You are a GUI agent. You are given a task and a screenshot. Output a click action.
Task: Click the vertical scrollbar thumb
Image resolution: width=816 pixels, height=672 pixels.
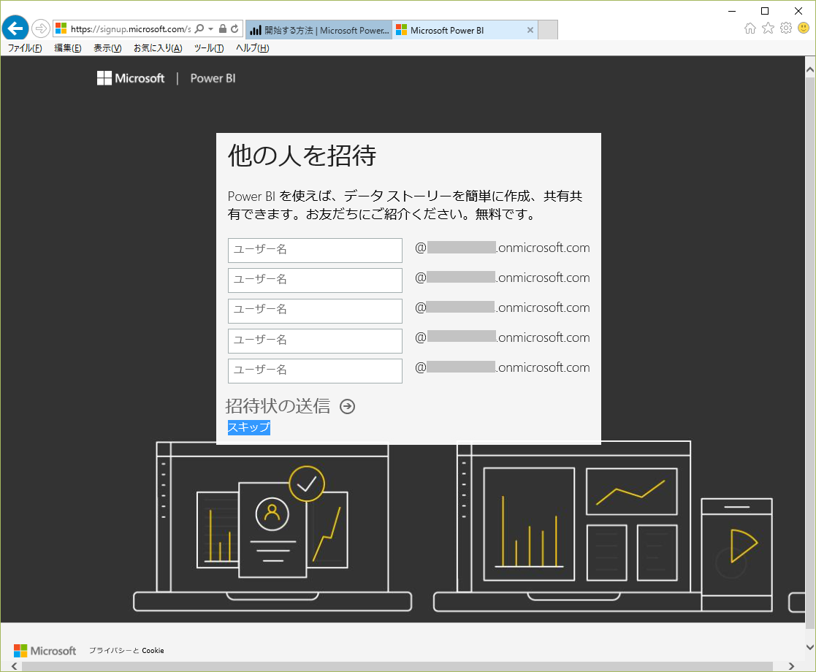click(x=809, y=353)
